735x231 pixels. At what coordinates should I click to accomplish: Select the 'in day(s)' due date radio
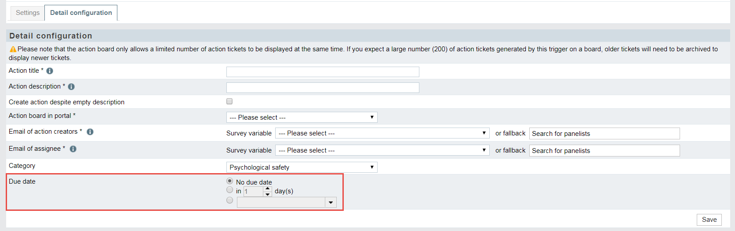pyautogui.click(x=229, y=190)
